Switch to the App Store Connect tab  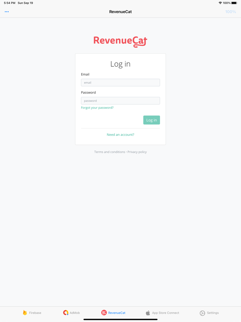click(x=166, y=313)
